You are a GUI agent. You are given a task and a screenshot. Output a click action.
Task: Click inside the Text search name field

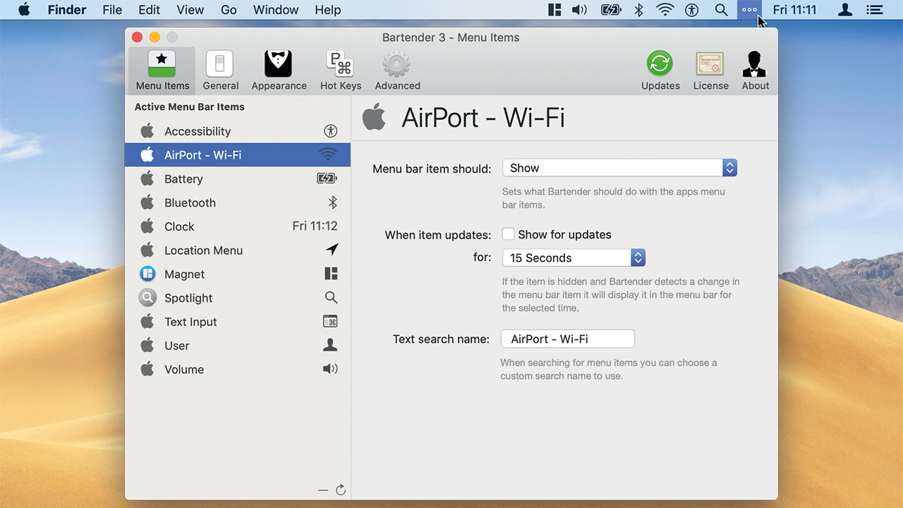(x=567, y=339)
